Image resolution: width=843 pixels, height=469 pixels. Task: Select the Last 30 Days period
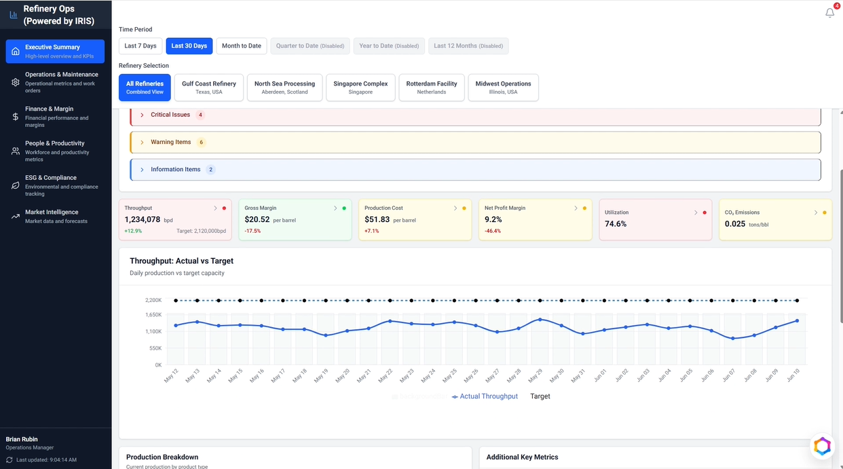point(189,46)
